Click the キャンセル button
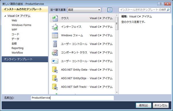This screenshot has width=173, height=111. click(x=161, y=105)
